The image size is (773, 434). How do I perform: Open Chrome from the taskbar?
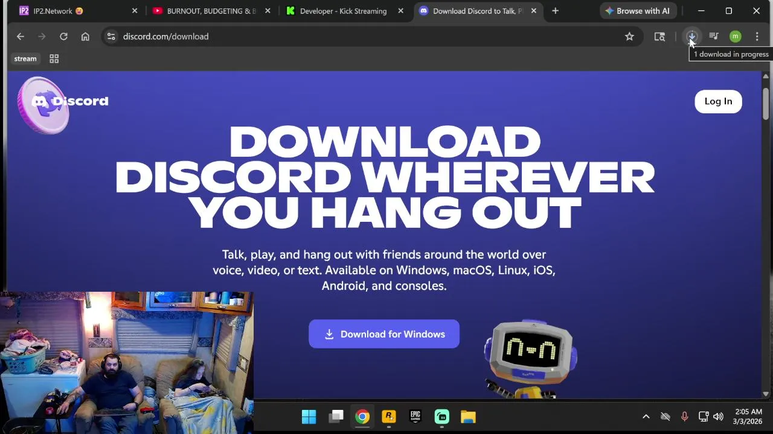tap(362, 417)
